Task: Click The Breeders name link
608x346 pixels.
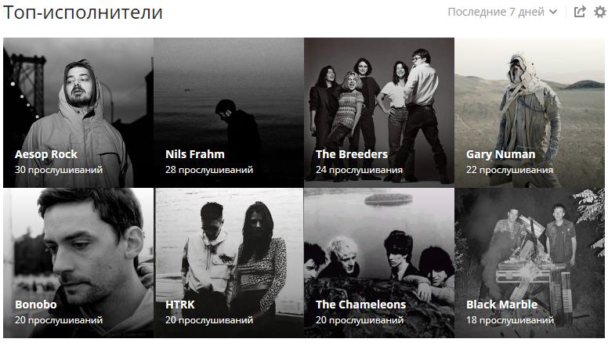Action: [x=352, y=154]
